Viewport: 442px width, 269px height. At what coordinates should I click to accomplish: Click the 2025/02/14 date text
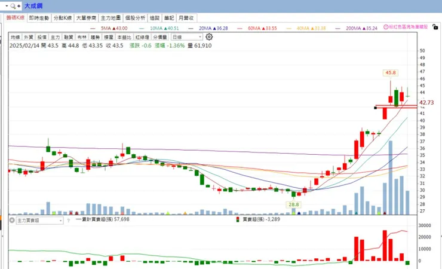tap(24, 45)
